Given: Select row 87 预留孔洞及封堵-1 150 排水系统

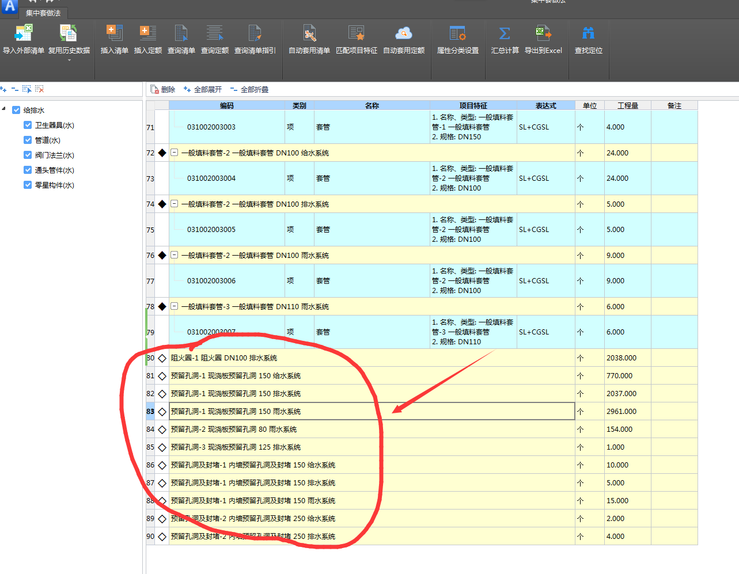Looking at the screenshot, I should (x=372, y=483).
